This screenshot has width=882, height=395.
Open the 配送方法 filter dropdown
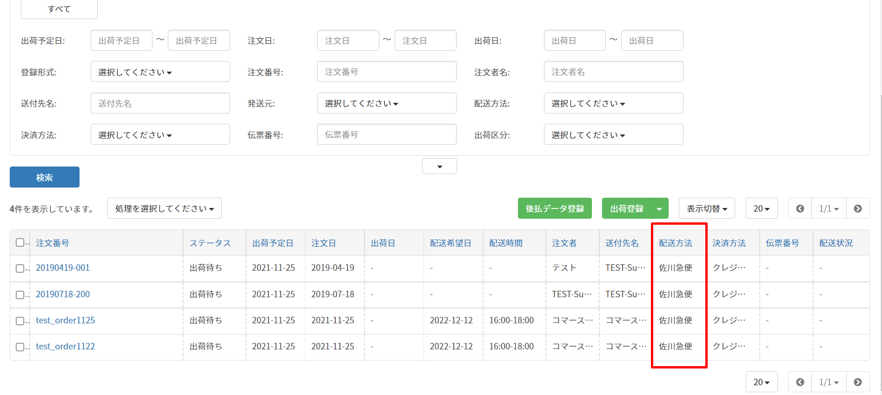[x=614, y=103]
